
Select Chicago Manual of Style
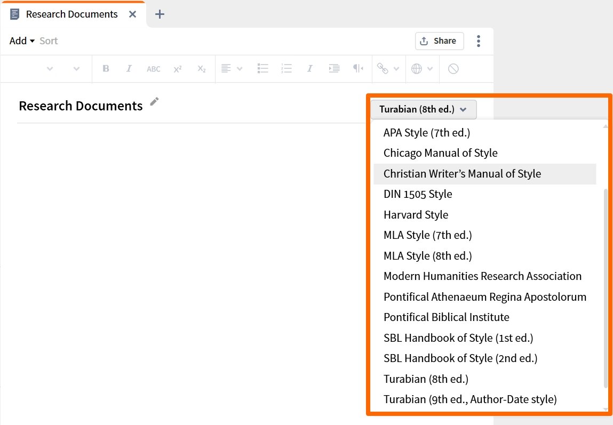485,153
